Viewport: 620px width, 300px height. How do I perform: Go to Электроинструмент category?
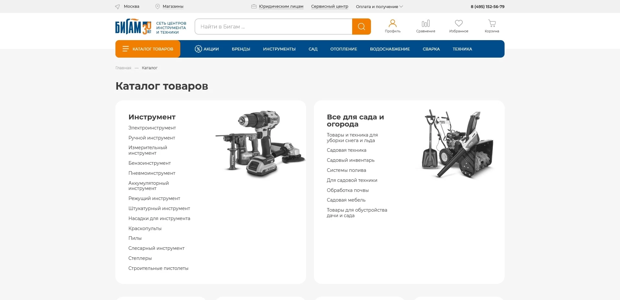click(152, 128)
